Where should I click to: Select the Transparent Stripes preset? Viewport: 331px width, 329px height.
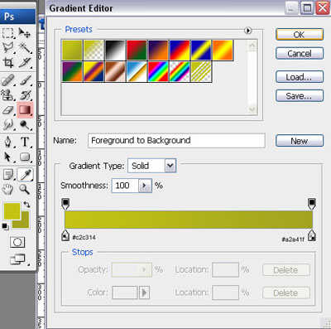(x=201, y=72)
